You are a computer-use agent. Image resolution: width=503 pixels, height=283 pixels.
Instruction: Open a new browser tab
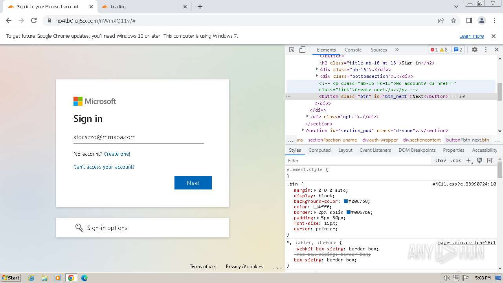[x=200, y=7]
